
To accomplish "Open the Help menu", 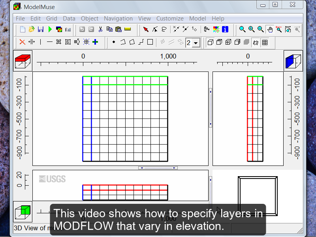I will pos(218,19).
